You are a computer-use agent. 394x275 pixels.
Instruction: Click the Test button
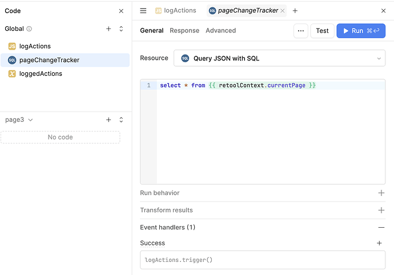(x=322, y=31)
